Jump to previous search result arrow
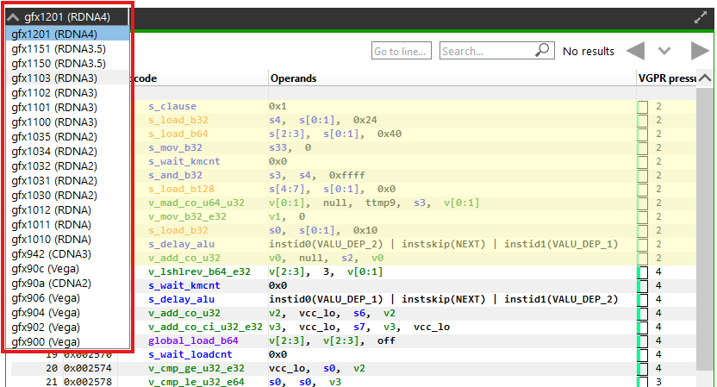Viewport: 717px width, 387px height. pyautogui.click(x=635, y=51)
